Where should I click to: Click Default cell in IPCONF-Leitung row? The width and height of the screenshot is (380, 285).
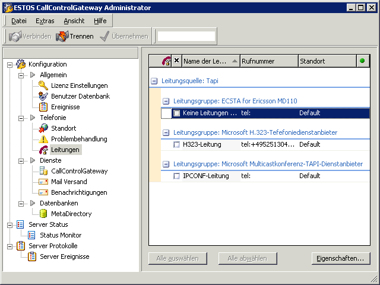click(310, 176)
